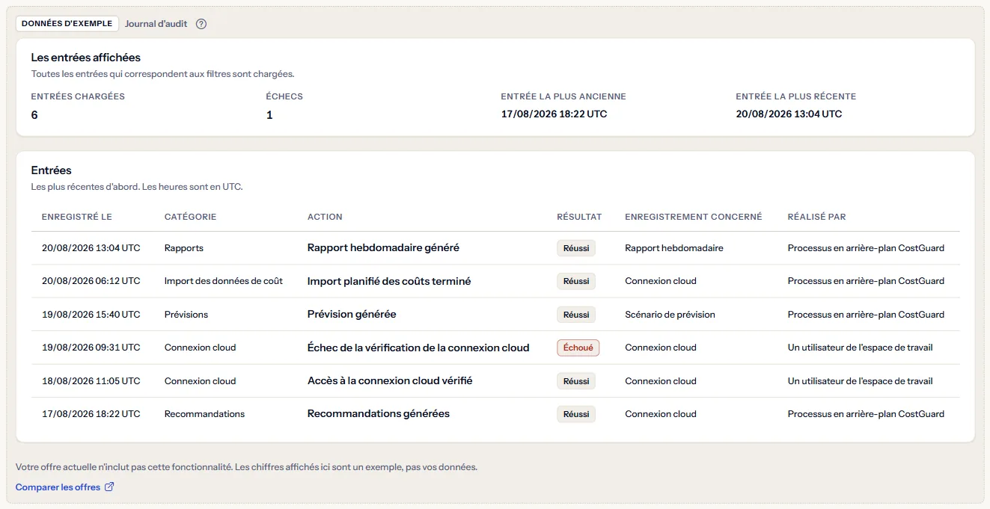
Task: Click the Les entrées affichées heading
Action: click(x=86, y=58)
